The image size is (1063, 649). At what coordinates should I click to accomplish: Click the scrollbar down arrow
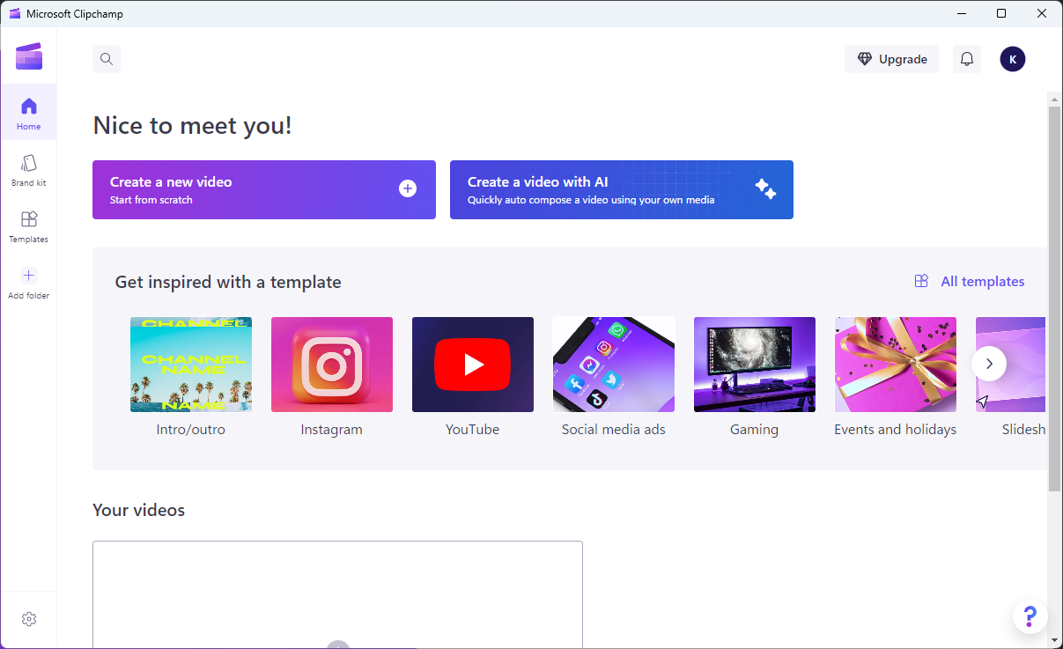[1055, 640]
